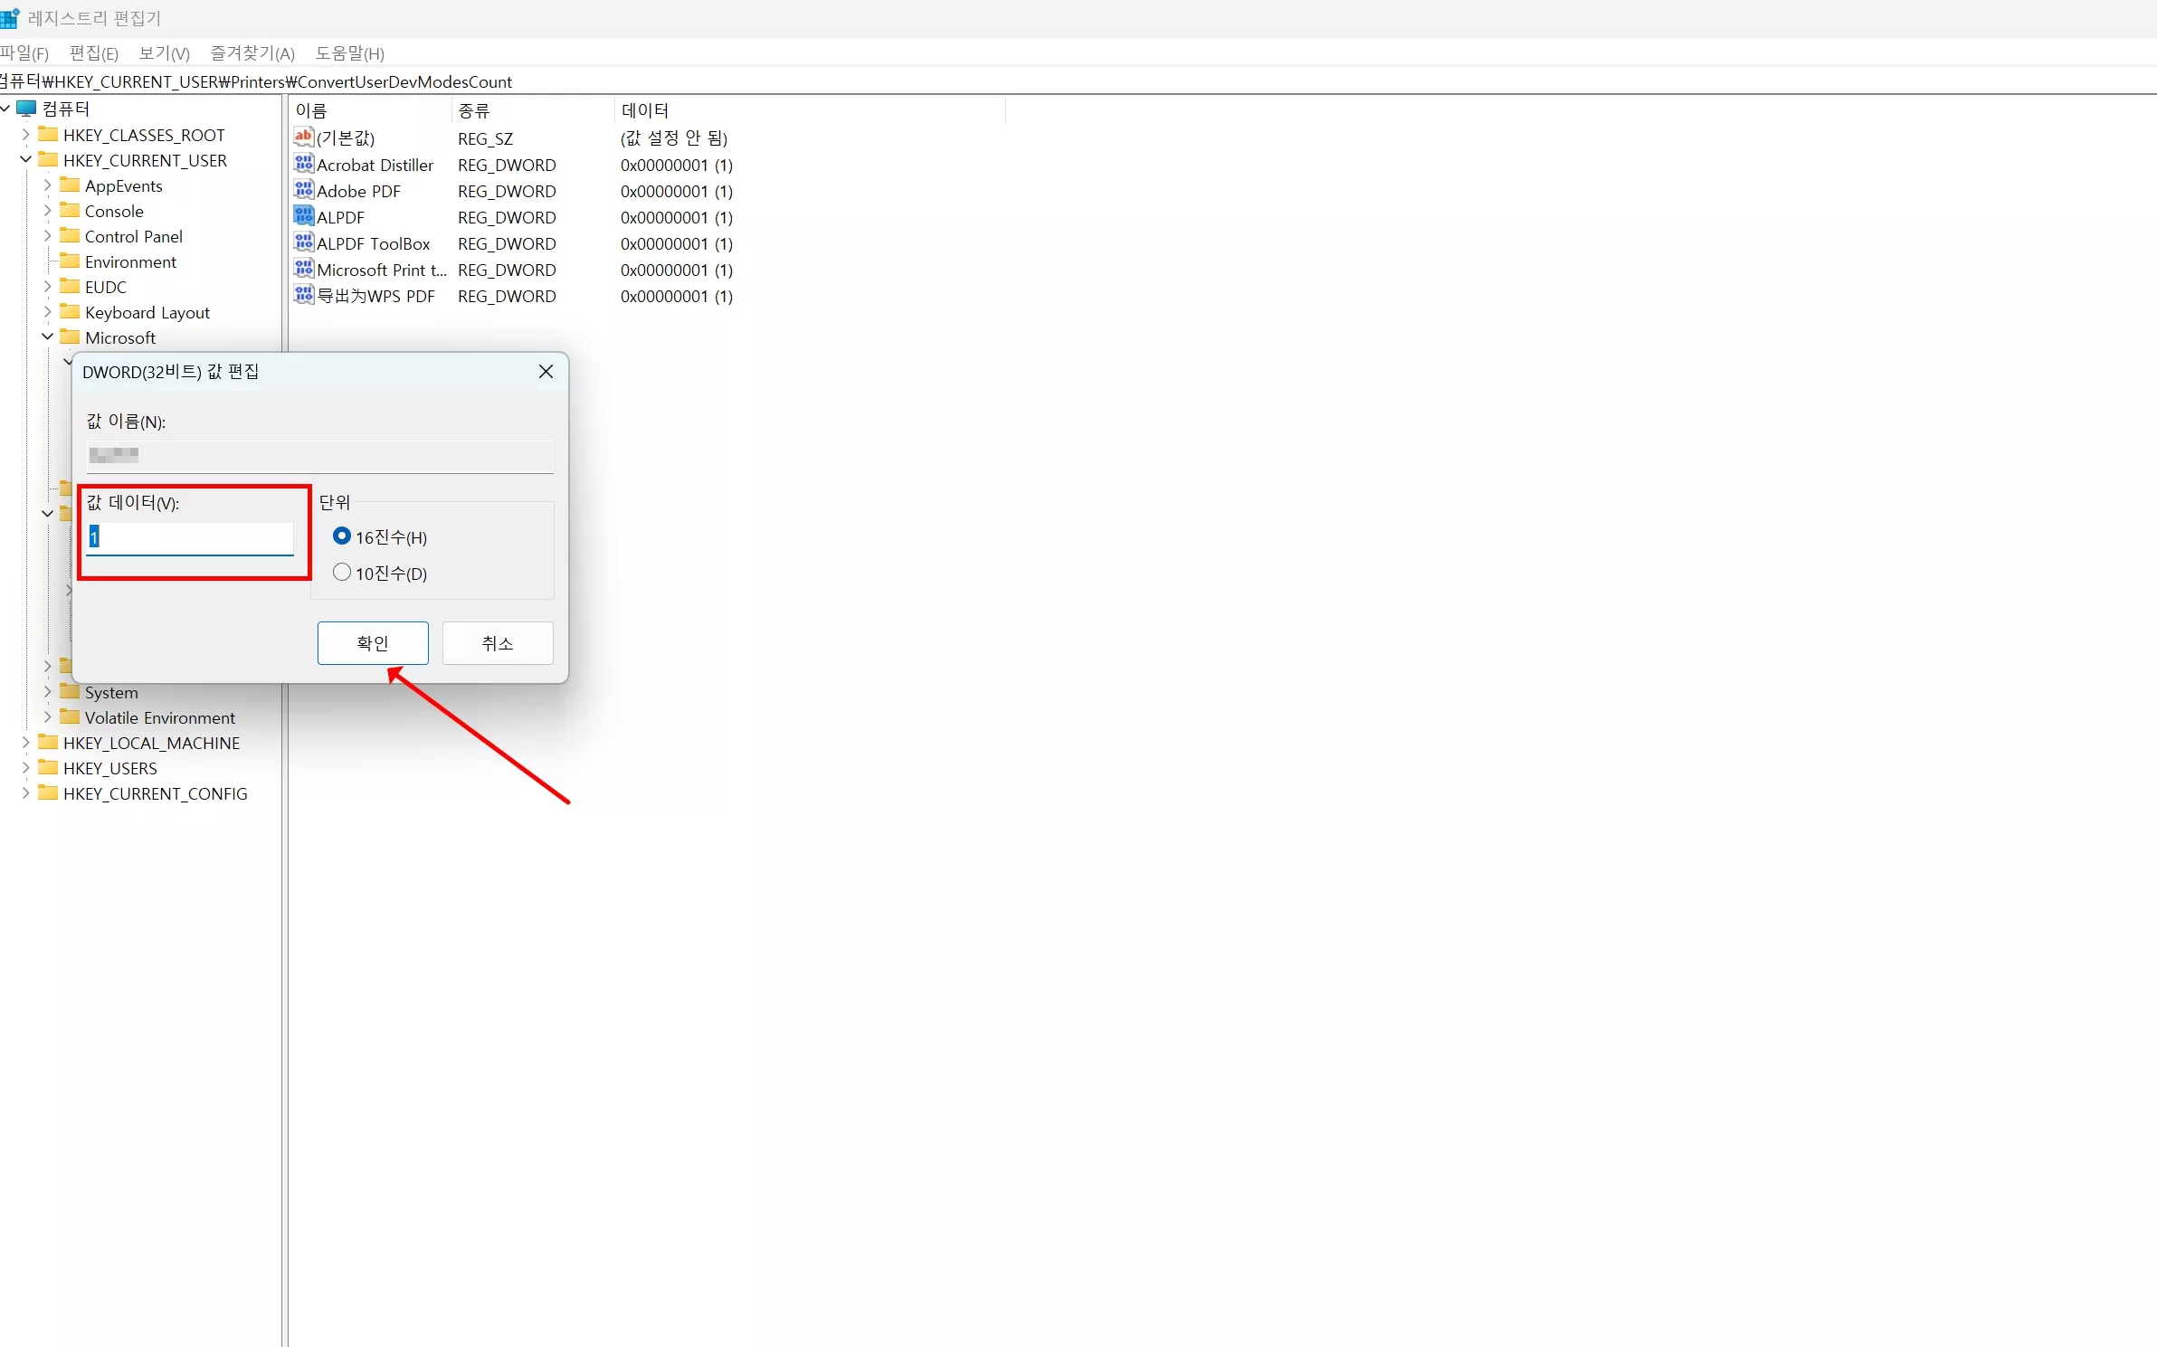
Task: Expand the HKEY_CLASSES_ROOT tree node
Action: (x=25, y=135)
